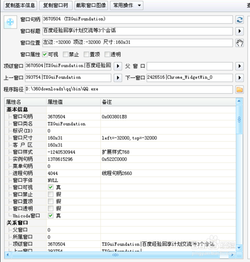Select the 实例句柄 property row
This screenshot has height=262, width=250.
click(x=120, y=159)
